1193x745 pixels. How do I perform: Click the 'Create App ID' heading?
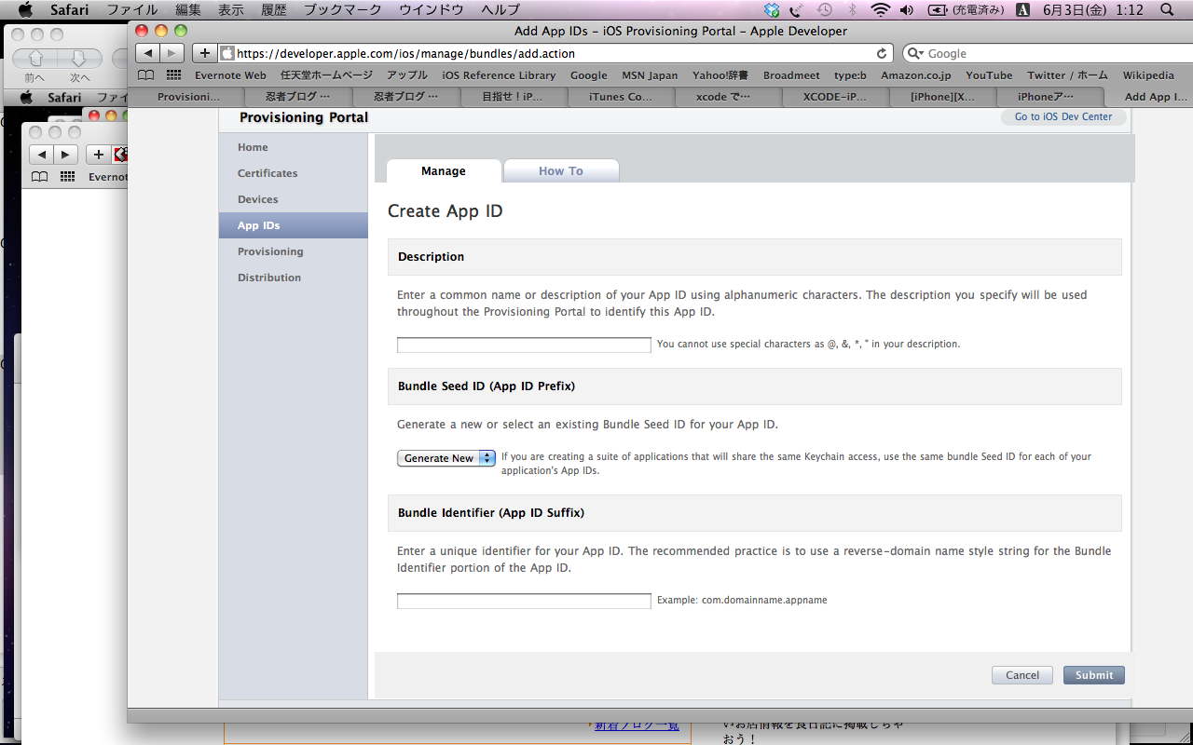[446, 211]
